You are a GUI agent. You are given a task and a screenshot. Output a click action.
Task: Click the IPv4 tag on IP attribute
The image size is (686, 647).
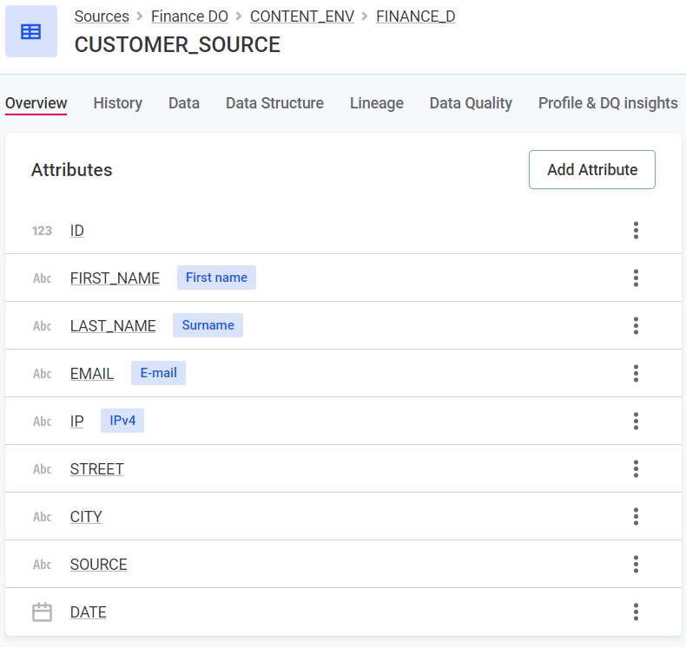[122, 421]
